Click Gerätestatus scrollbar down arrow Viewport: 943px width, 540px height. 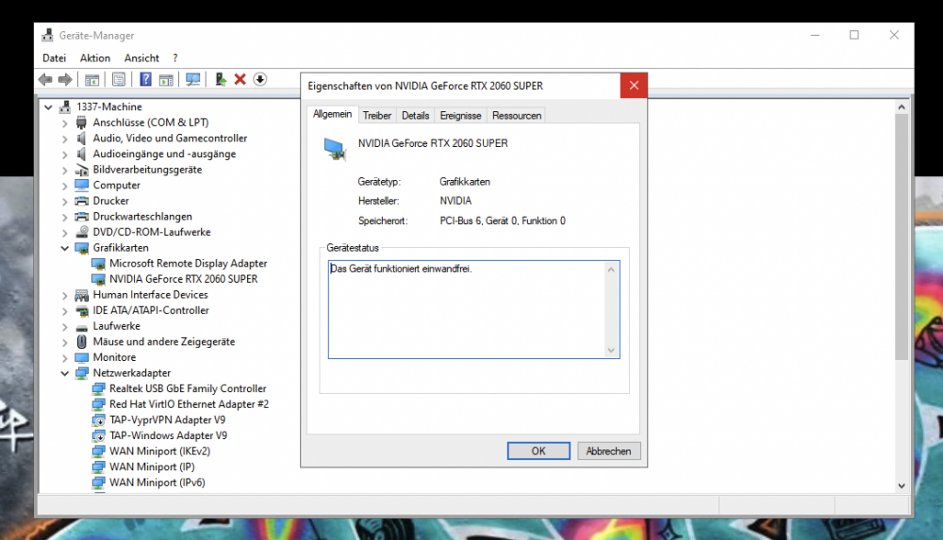(x=611, y=351)
